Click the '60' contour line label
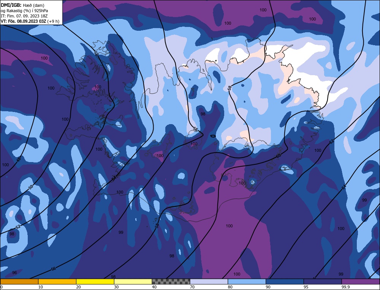The height and width of the screenshot is (290, 380). (x=279, y=156)
